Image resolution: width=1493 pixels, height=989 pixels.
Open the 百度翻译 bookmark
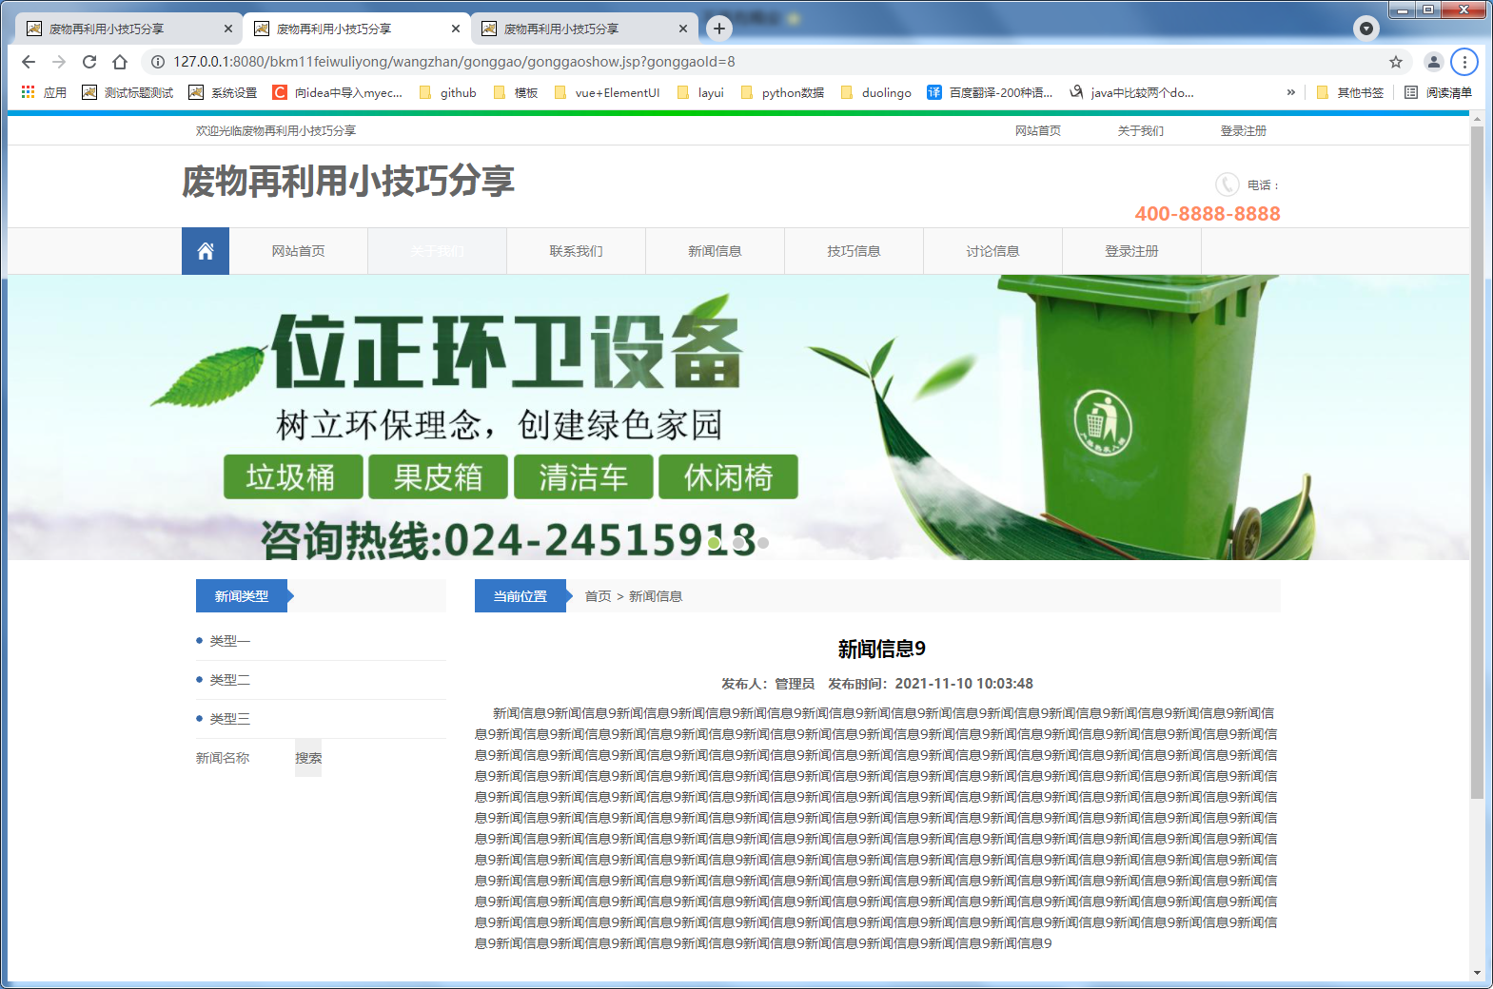pyautogui.click(x=990, y=92)
